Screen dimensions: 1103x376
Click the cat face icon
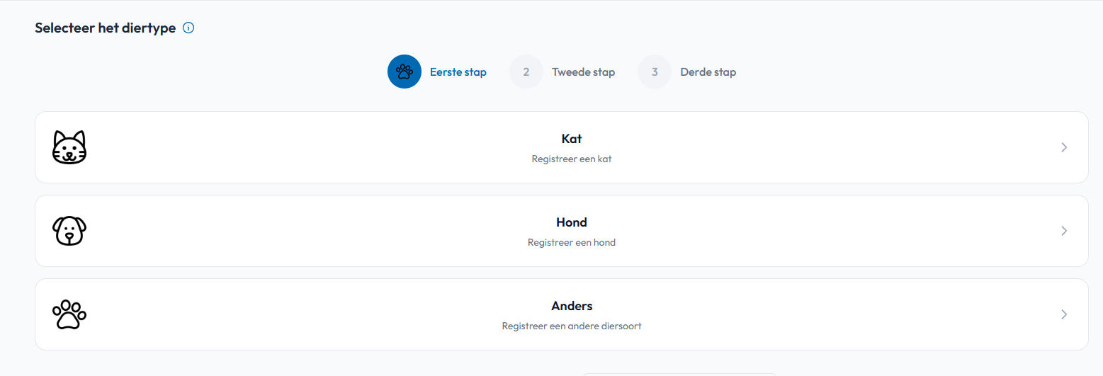pos(69,147)
